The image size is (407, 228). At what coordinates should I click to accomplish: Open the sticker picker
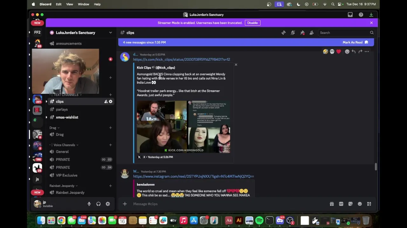(x=350, y=204)
